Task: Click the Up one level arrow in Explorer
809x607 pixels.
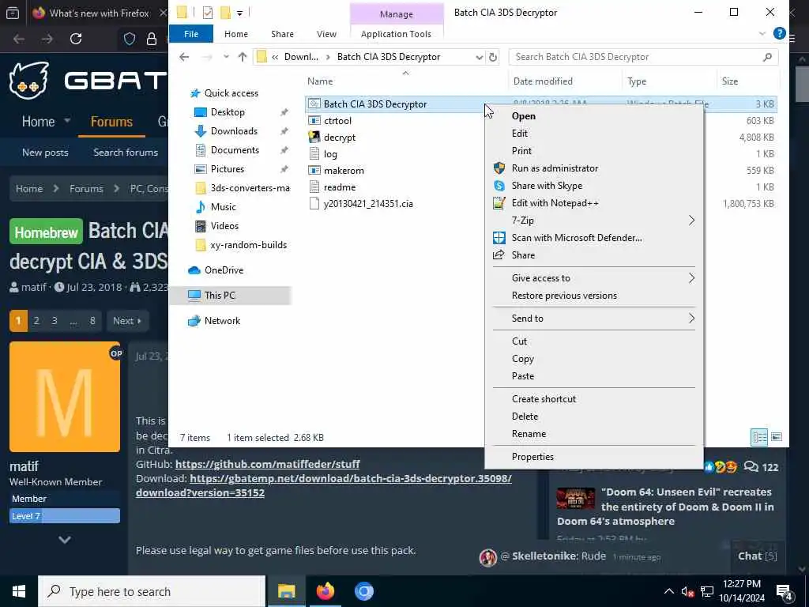Action: tap(243, 57)
